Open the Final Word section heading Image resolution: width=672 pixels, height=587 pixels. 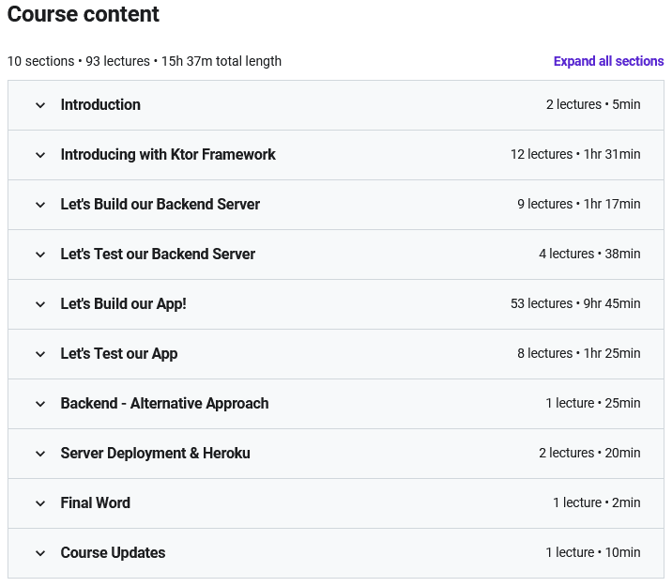[x=96, y=503]
